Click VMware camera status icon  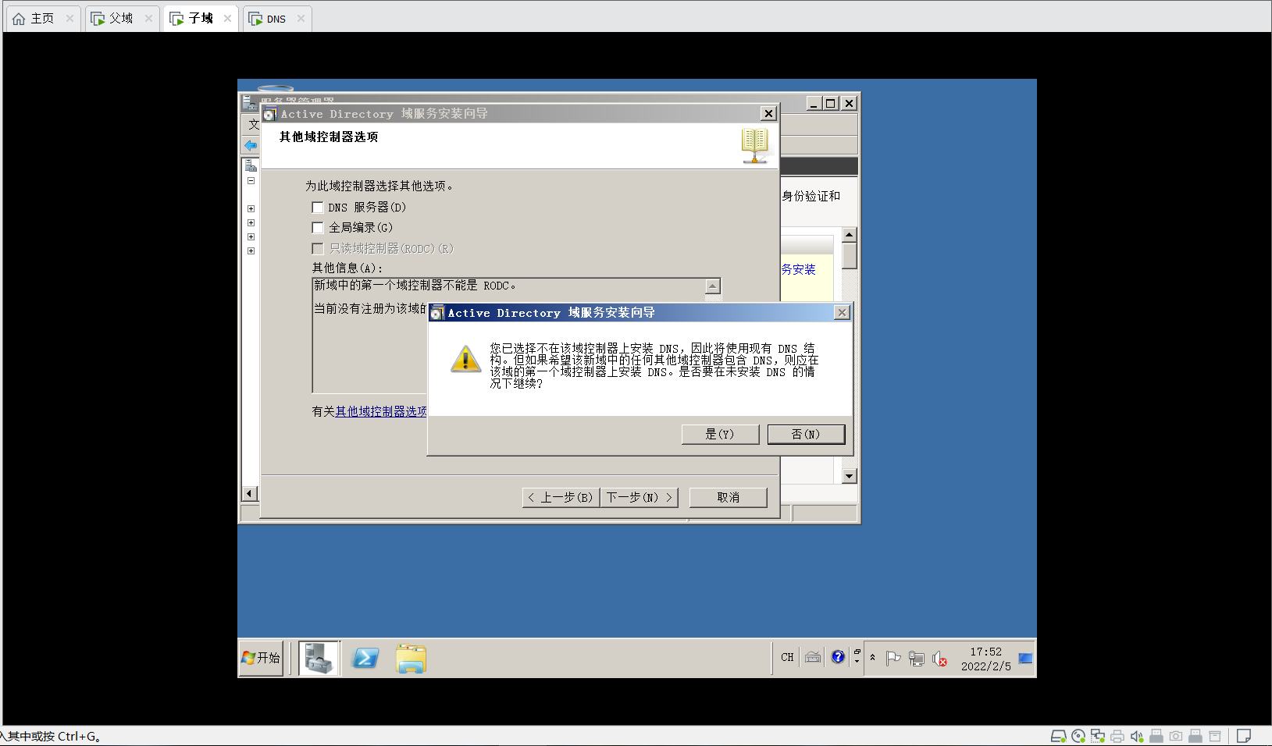coord(1176,736)
